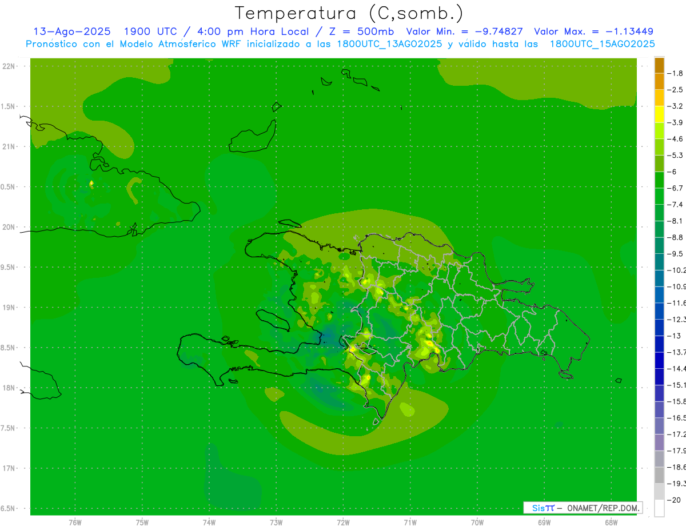Screen dimensions: 686x530
Task: Click the "17N" latitude axis label
Action: 10,468
